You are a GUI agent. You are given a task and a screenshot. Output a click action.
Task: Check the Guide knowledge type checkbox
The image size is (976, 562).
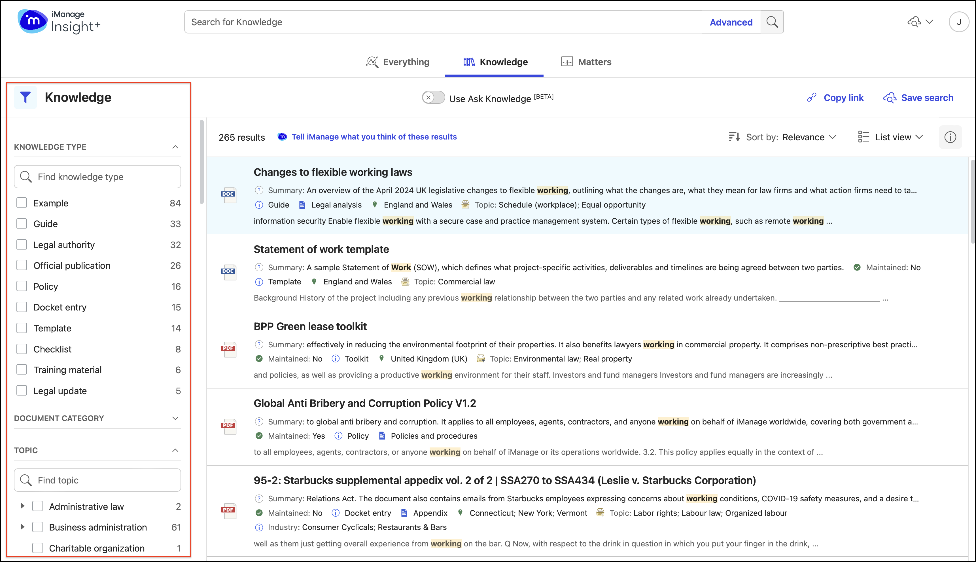[x=22, y=224]
